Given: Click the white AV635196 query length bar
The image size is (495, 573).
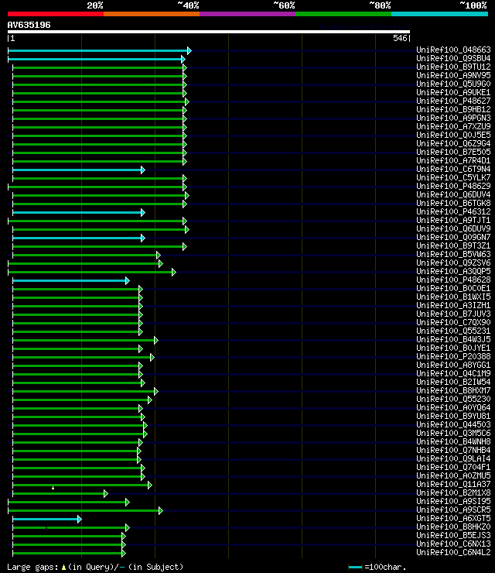Looking at the screenshot, I should [209, 32].
